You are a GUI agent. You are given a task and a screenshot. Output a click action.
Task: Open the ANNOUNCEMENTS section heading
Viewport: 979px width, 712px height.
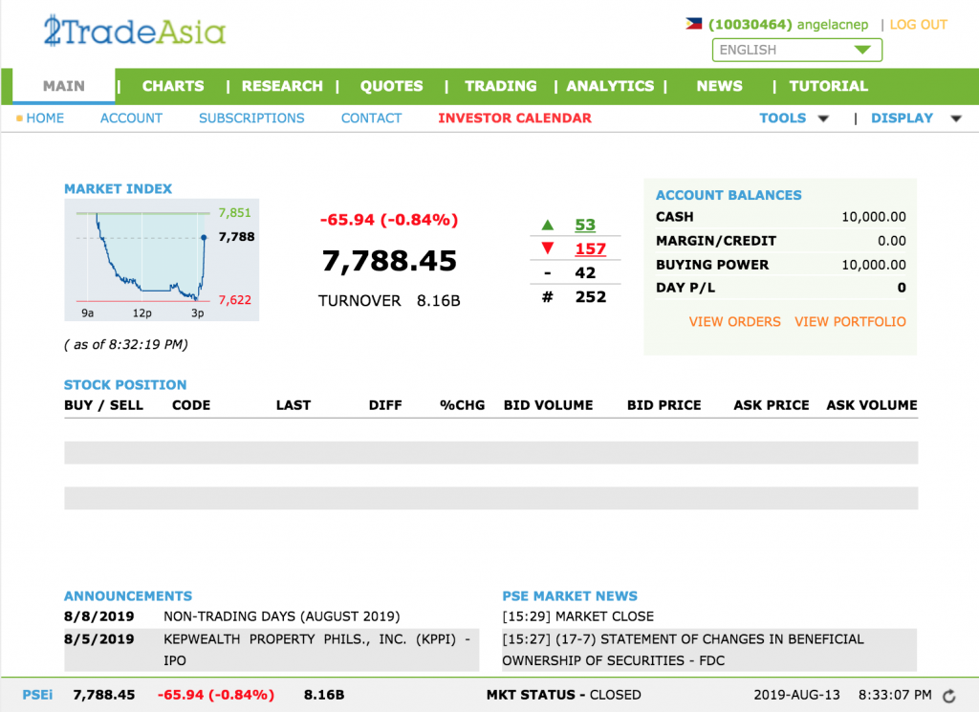tap(128, 596)
